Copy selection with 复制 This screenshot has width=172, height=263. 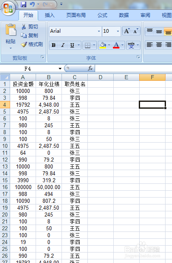(x=30, y=36)
